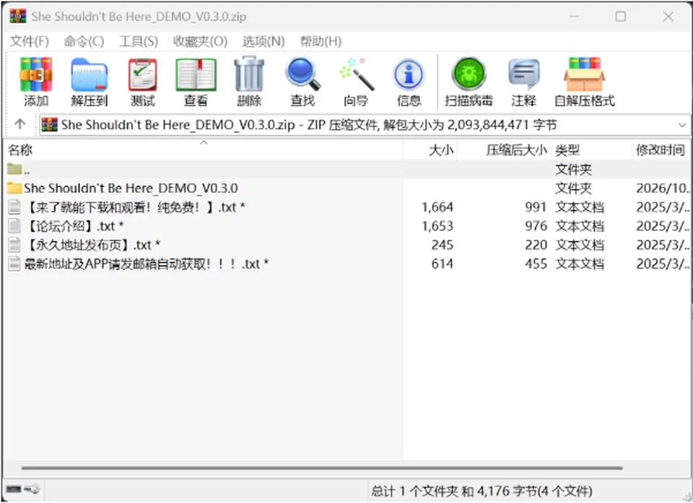Open the 文件(F) menu

click(29, 41)
